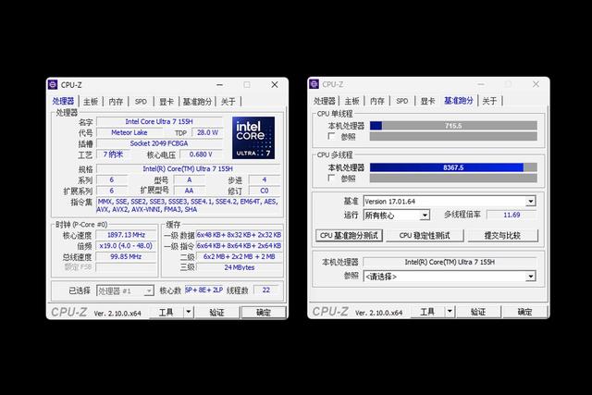The image size is (592, 395).
Task: Switch to 主板 tab in right window
Action: [351, 101]
